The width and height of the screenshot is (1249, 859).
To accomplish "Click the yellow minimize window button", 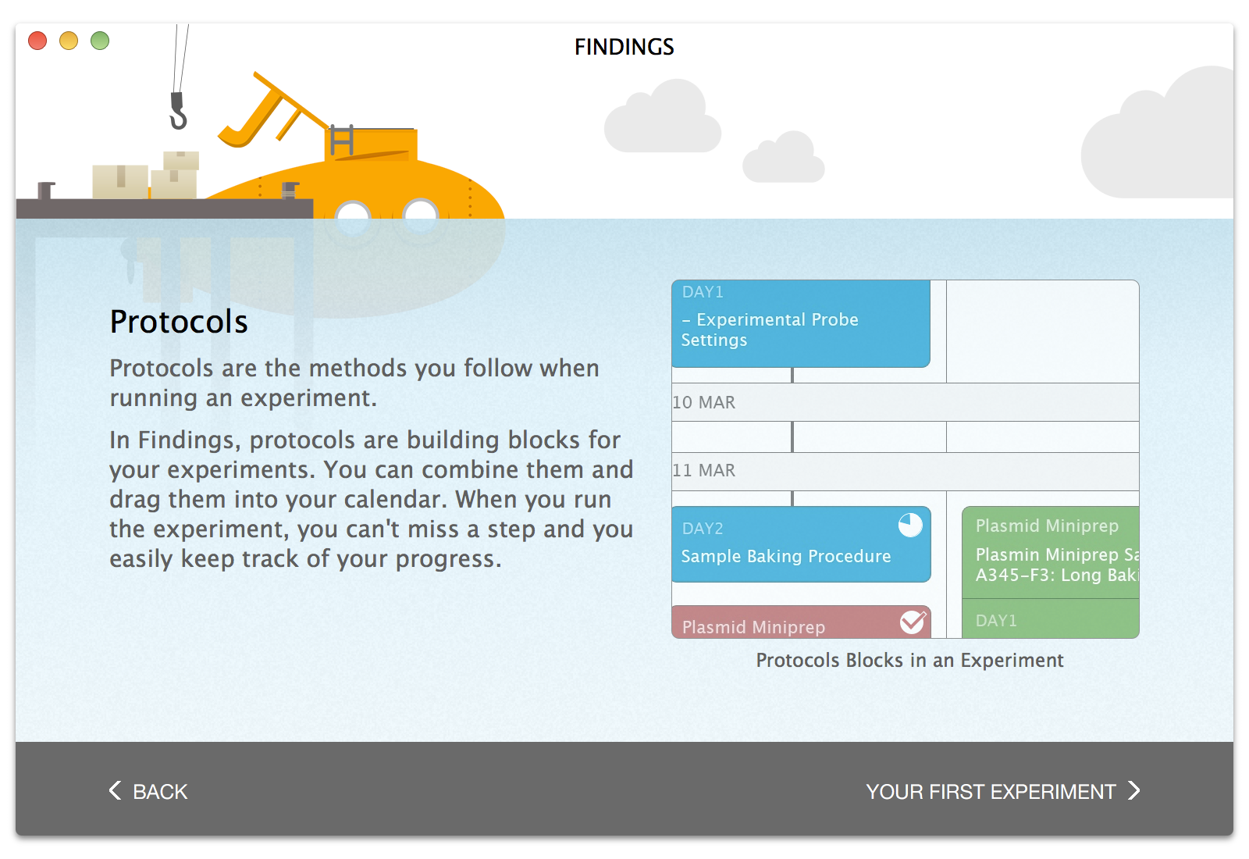I will [69, 41].
